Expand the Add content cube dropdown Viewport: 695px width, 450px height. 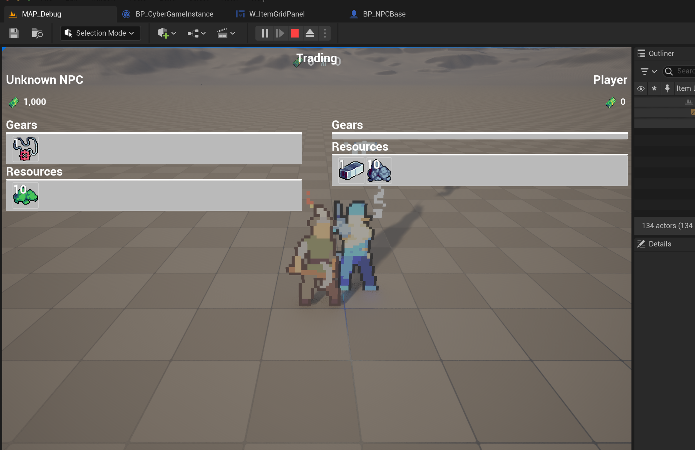click(x=167, y=33)
